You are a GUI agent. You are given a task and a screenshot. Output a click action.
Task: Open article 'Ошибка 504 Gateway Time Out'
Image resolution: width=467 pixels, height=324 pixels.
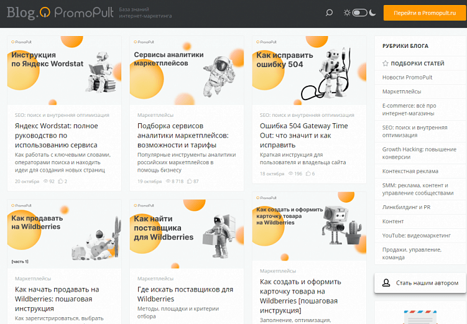pos(304,136)
